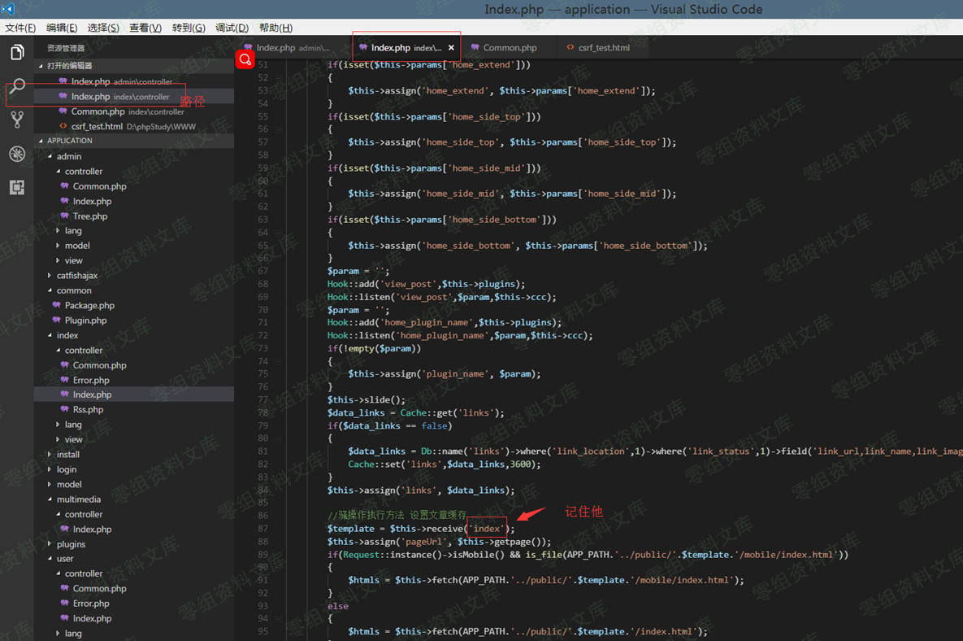The height and width of the screenshot is (641, 963).
Task: Click the fold toggle beside line 90
Action: click(x=279, y=567)
